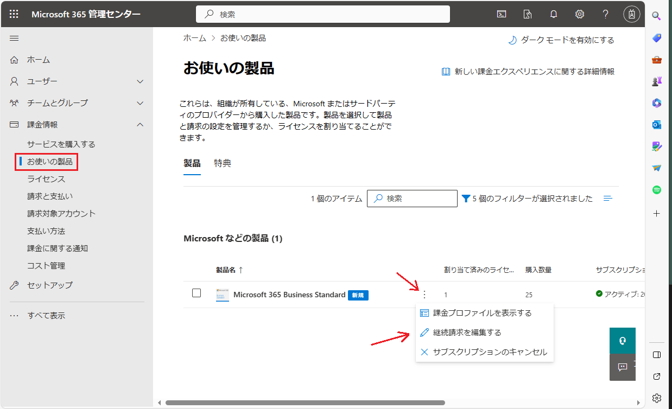Open Cloud Shell icon in header
Viewport: 672px width, 409px height.
(502, 14)
